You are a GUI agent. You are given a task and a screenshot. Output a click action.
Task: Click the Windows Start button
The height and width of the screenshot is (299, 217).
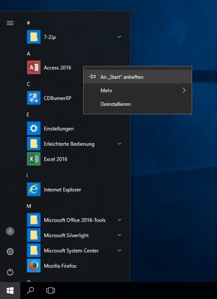[x=10, y=291]
